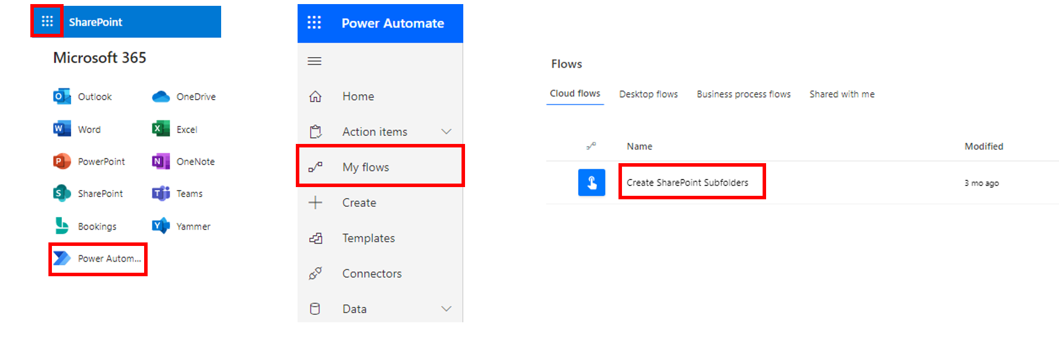Switch to the Desktop flows tab
This screenshot has height=338, width=1059.
coord(648,94)
